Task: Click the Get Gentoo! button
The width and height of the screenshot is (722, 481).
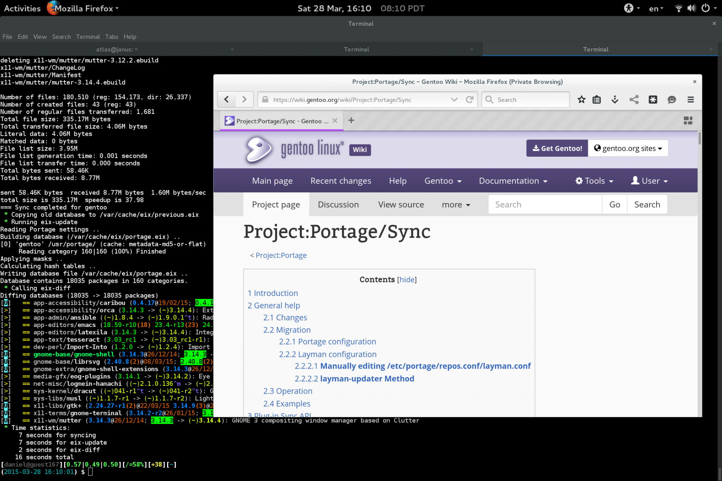Action: (557, 148)
